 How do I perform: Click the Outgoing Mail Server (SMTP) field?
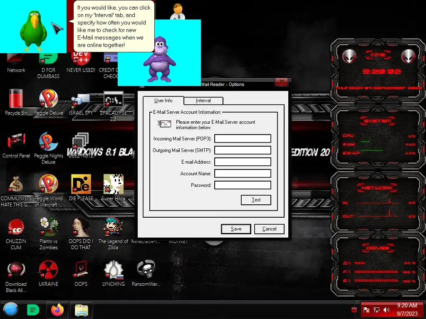click(x=243, y=150)
